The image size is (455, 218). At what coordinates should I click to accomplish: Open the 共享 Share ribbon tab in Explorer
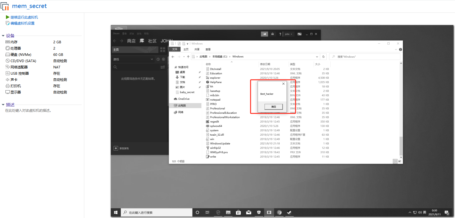197,49
